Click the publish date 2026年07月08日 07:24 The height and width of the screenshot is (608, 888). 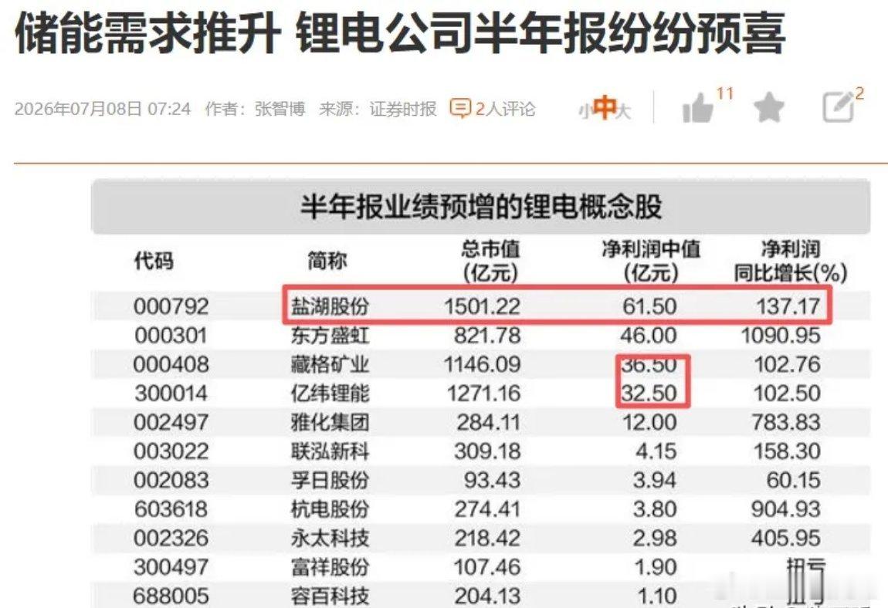click(103, 109)
